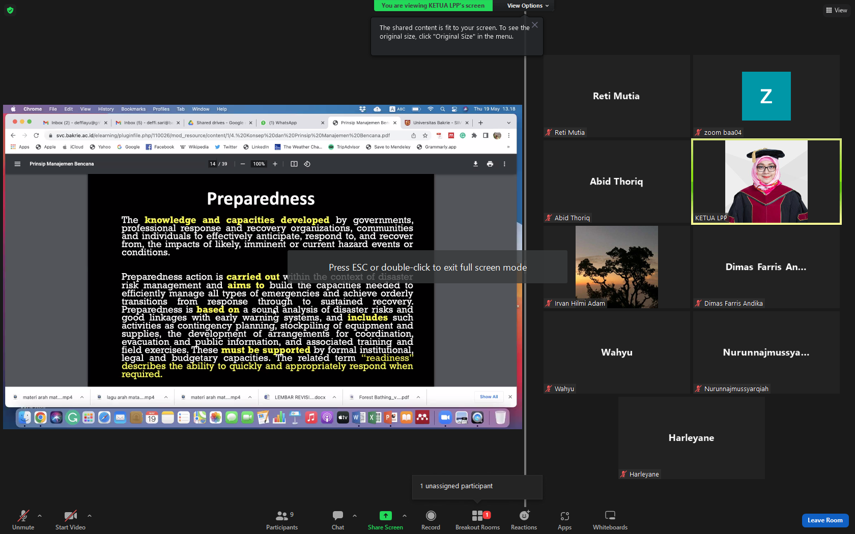Rotate the PDF counterclockwise

(x=307, y=164)
